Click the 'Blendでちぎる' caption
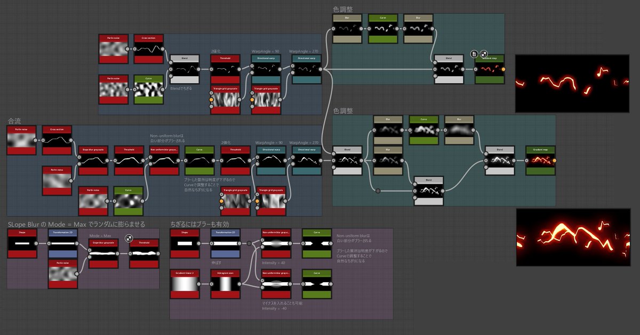 [x=182, y=88]
